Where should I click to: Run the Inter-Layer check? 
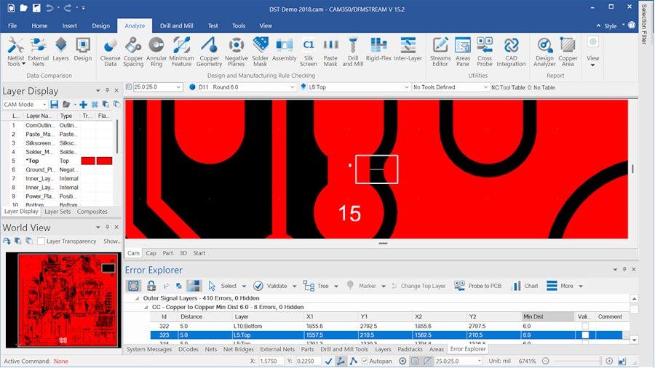pyautogui.click(x=408, y=49)
